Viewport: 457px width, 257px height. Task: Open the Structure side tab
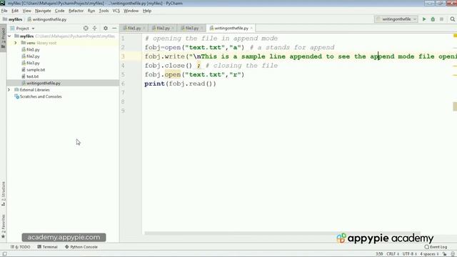pyautogui.click(x=3, y=193)
